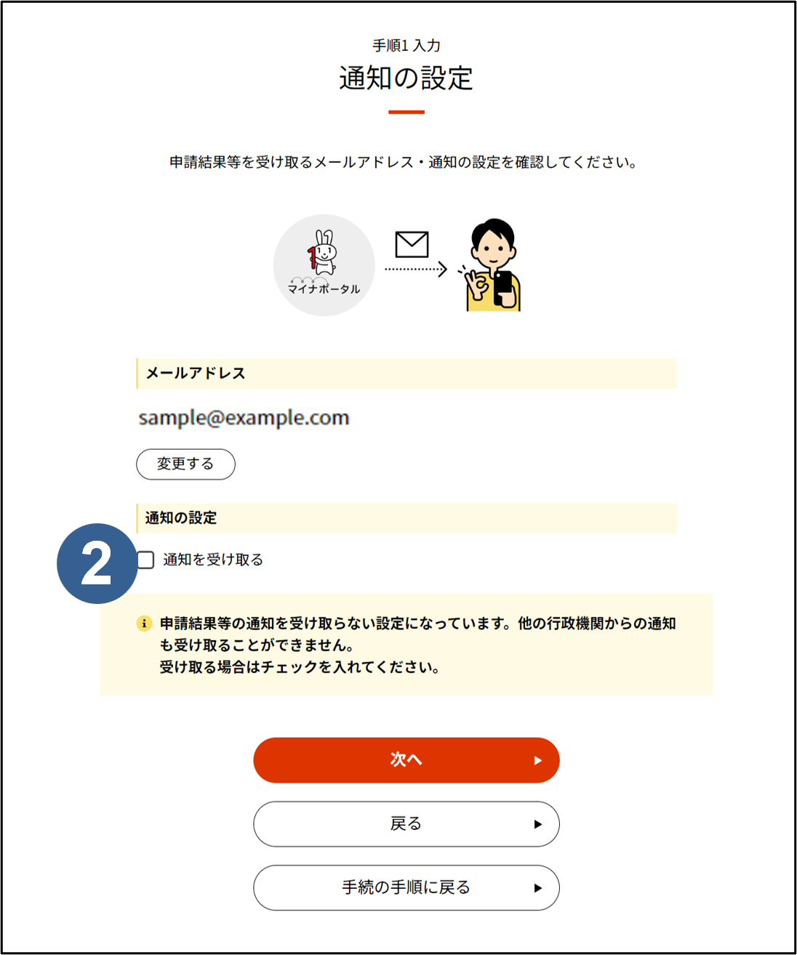Click the dotted arrow under the envelope
Viewport: 797px width, 955px height.
click(x=416, y=270)
